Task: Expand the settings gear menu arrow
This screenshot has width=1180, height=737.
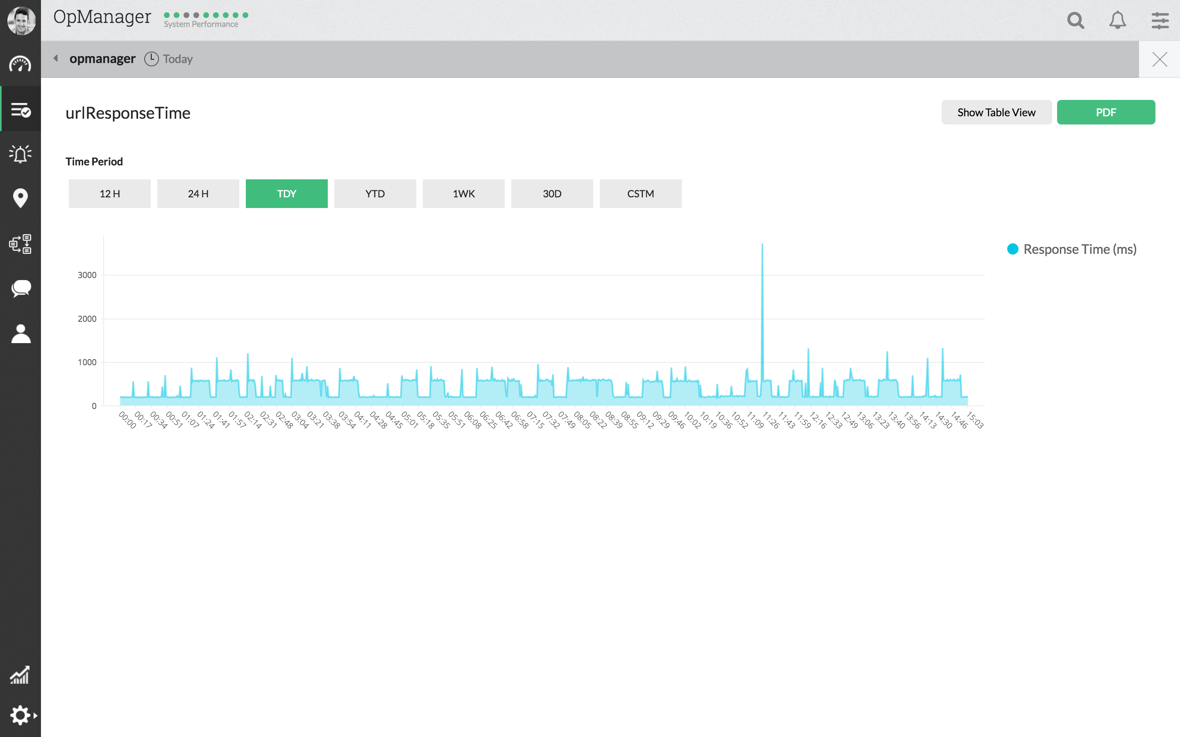Action: [35, 716]
